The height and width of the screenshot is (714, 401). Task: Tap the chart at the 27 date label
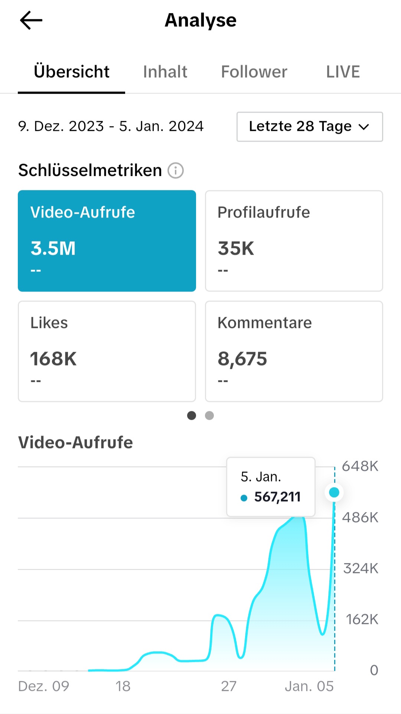click(229, 686)
